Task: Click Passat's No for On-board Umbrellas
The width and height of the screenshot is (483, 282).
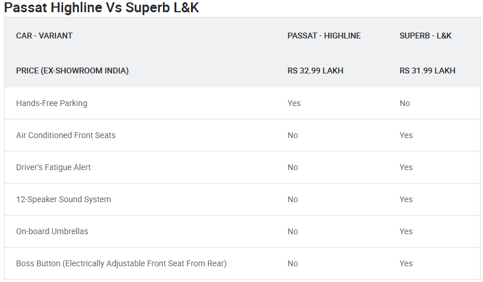Action: click(x=293, y=231)
